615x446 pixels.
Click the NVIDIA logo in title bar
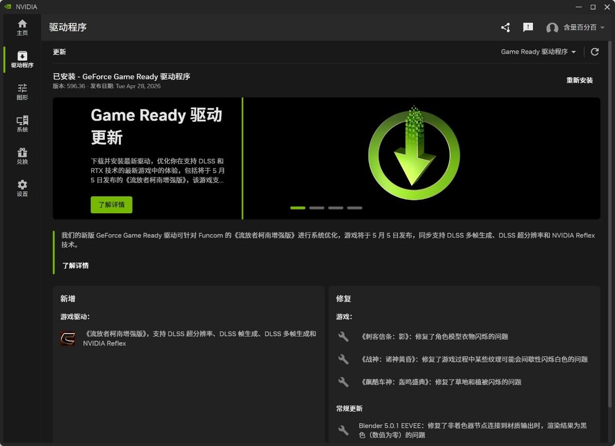7,7
